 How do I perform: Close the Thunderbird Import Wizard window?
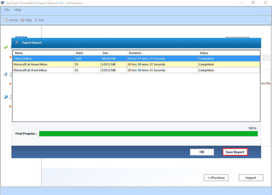coord(265,3)
